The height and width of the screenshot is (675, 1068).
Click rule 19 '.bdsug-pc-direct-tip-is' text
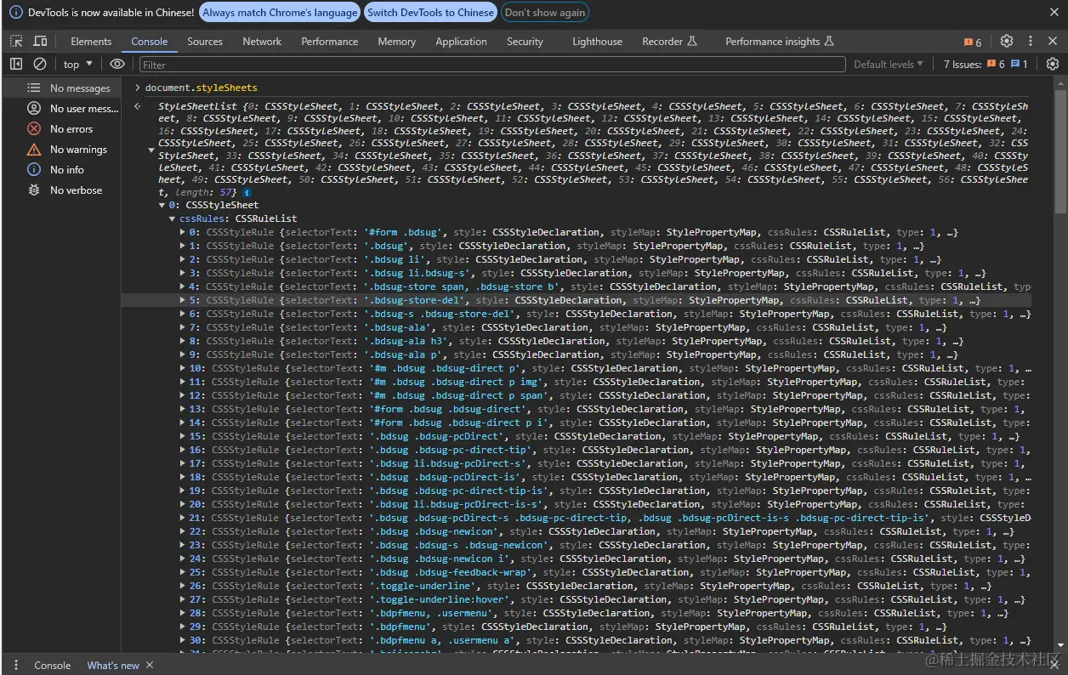tap(459, 491)
